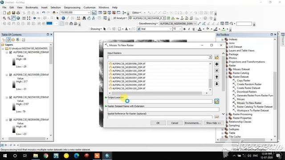Activate the Pan hand tool
Screen dimensions: 285x160
coord(13,18)
